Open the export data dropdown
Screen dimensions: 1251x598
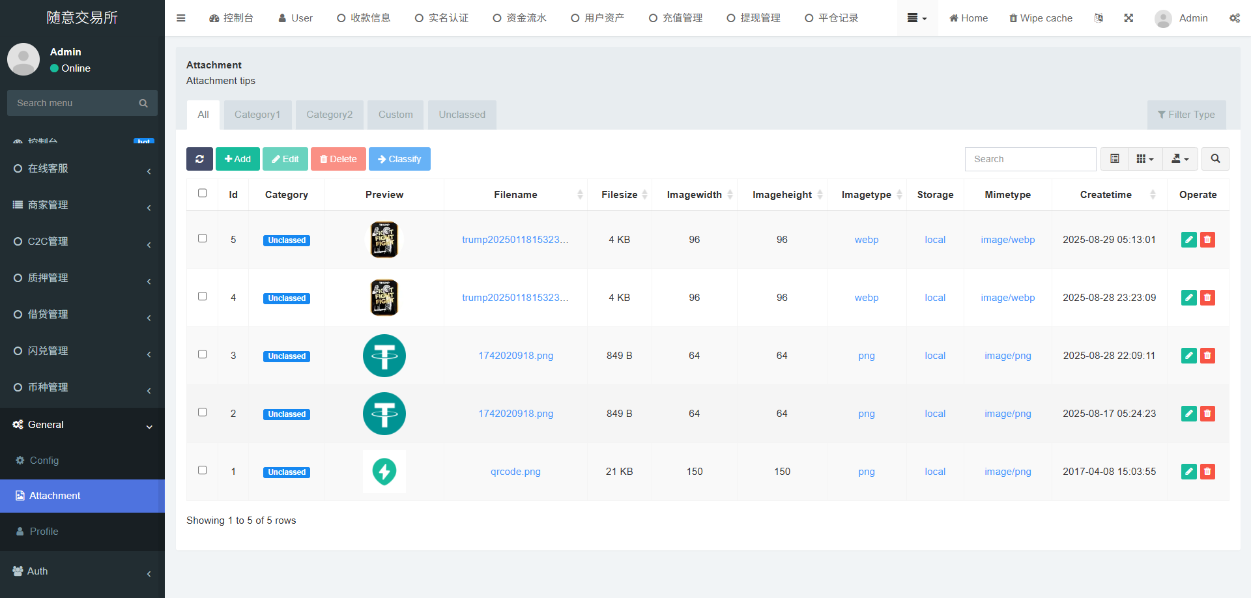pyautogui.click(x=1180, y=159)
